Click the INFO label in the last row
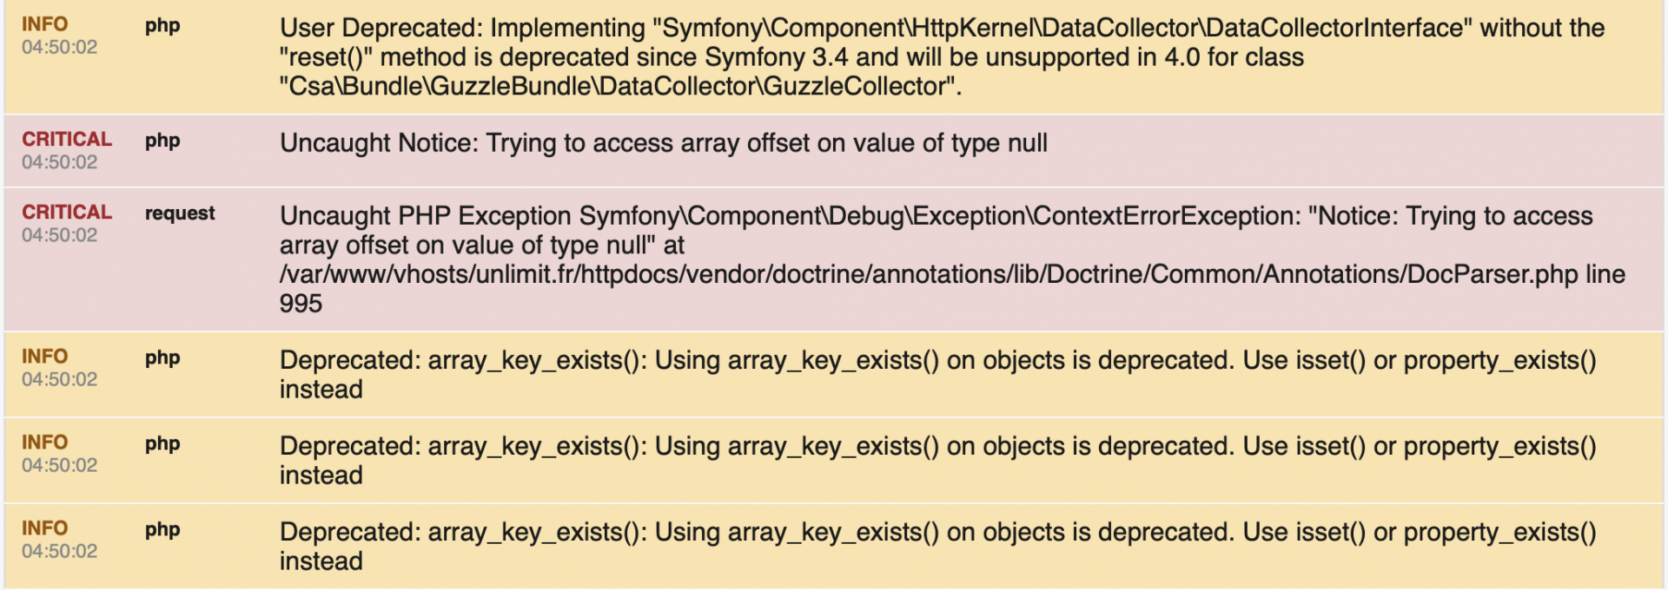Image resolution: width=1668 pixels, height=590 pixels. point(45,528)
